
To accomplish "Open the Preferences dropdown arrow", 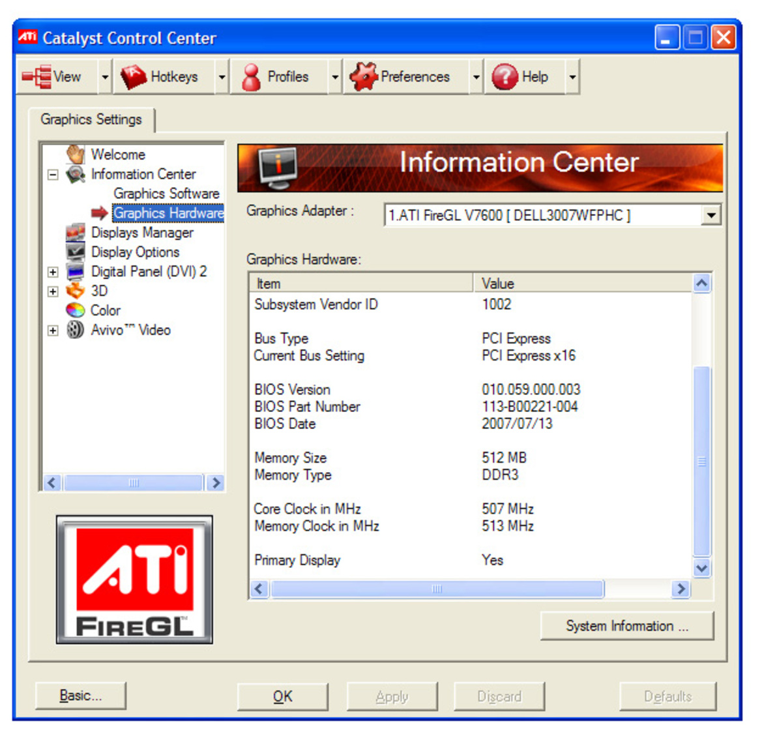I will tap(476, 77).
